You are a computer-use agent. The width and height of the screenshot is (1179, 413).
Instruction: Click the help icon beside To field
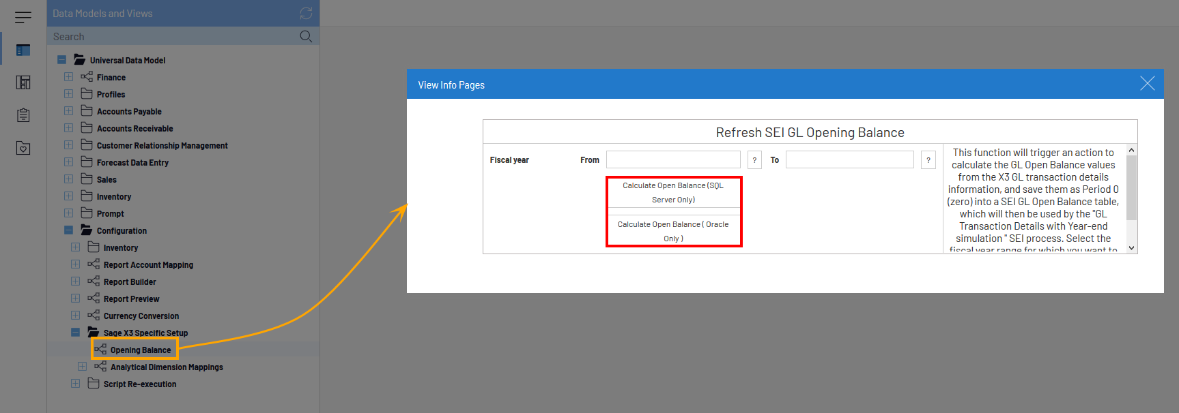[928, 160]
